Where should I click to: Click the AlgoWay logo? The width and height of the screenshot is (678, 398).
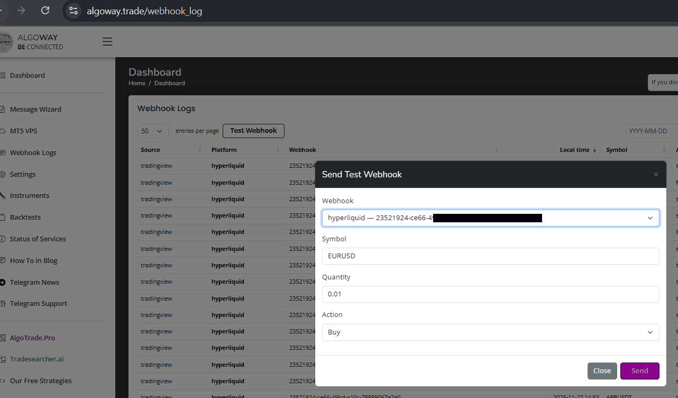coord(32,42)
